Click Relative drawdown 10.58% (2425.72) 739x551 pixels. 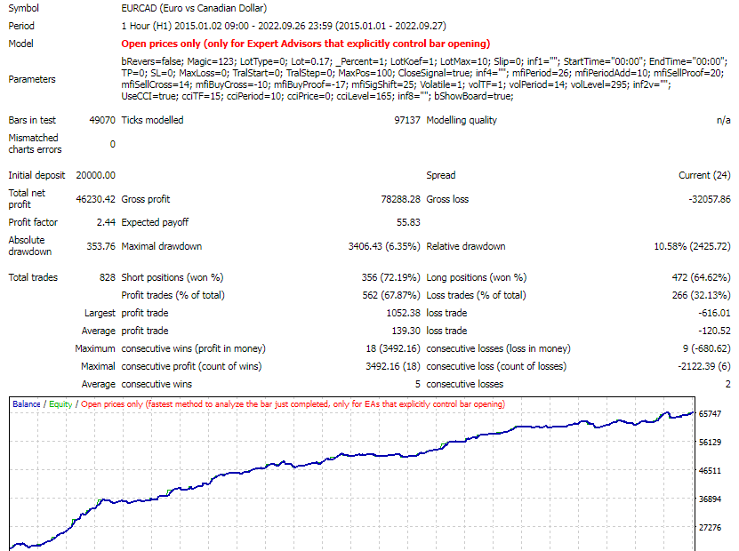click(692, 246)
